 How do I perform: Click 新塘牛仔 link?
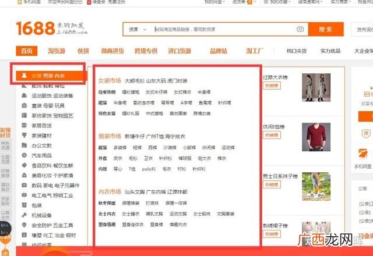135,136
